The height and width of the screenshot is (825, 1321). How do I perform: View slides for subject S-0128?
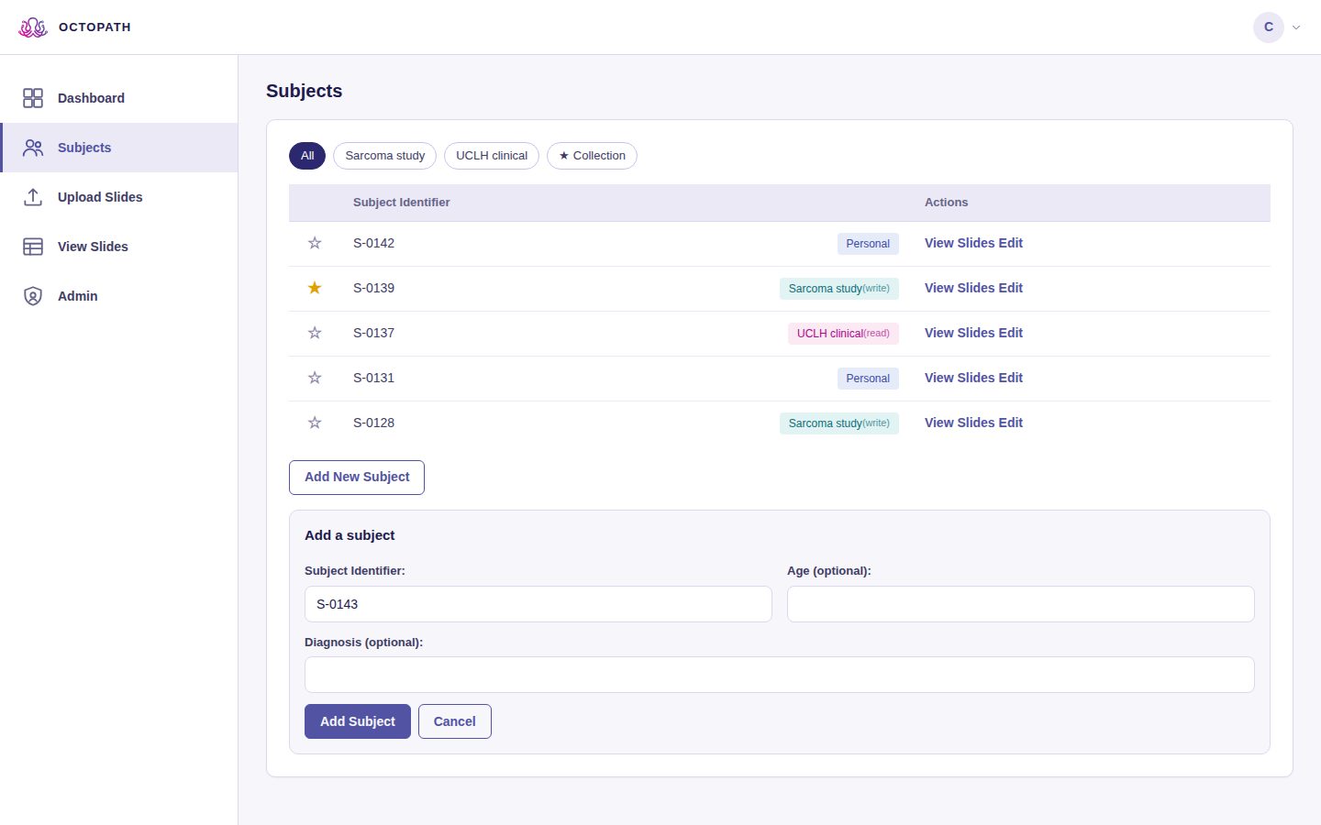point(960,423)
